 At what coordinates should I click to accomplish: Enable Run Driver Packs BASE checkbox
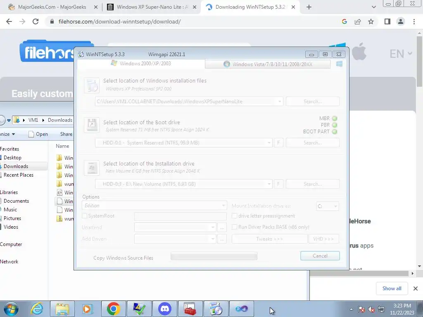coord(235,227)
